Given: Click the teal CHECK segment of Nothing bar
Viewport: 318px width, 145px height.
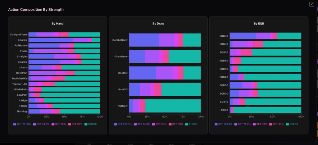Looking at the screenshot, I should point(80,111).
